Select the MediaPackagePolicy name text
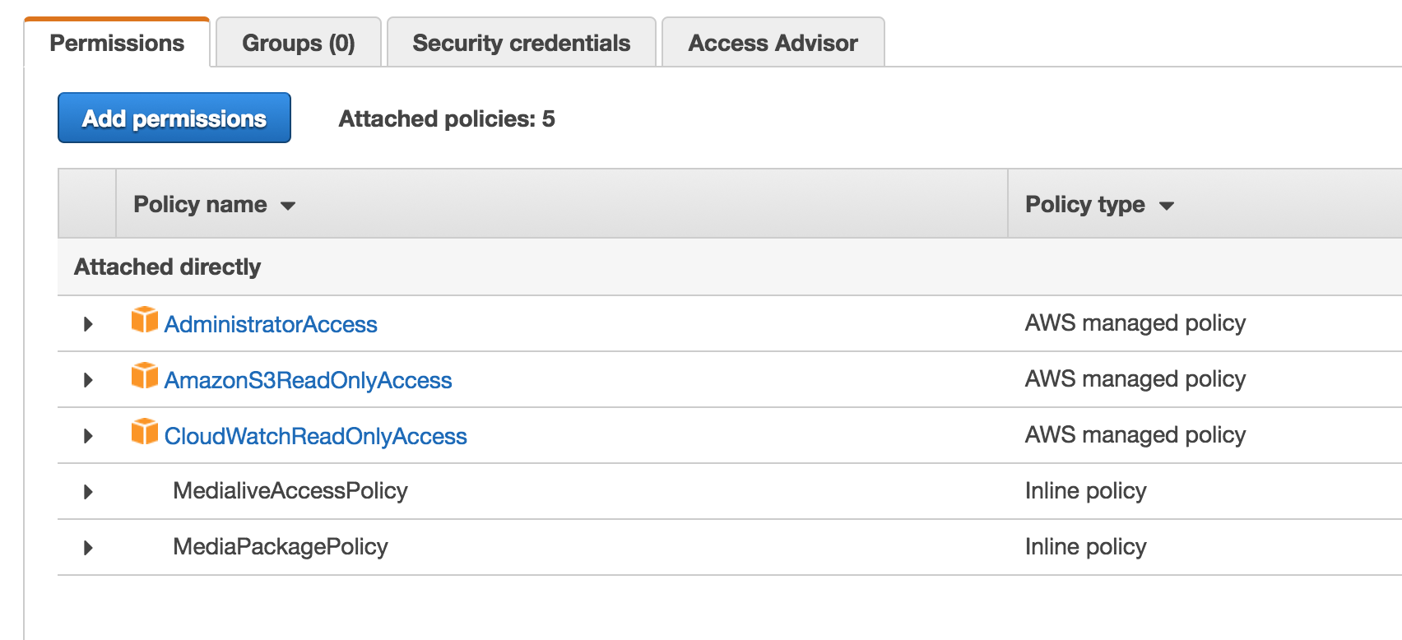This screenshot has height=640, width=1402. click(x=281, y=547)
